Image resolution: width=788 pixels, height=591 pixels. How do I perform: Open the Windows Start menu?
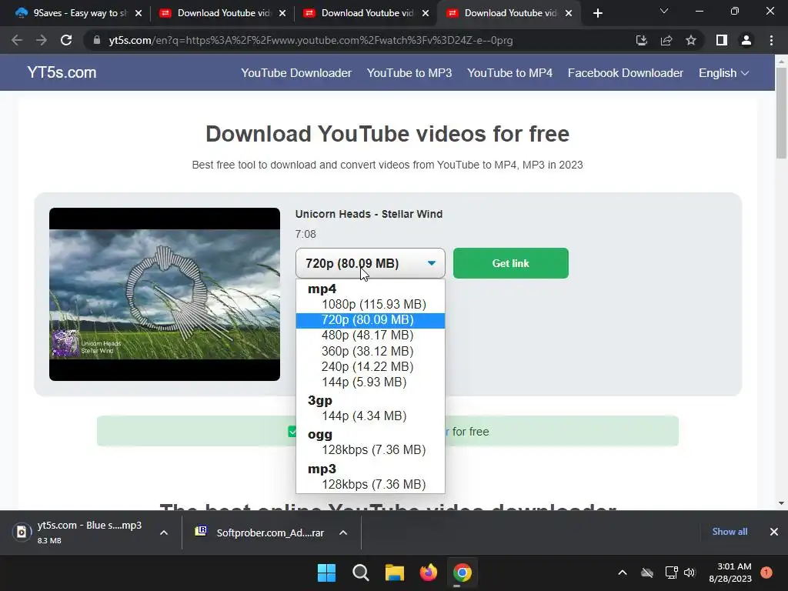pos(326,573)
